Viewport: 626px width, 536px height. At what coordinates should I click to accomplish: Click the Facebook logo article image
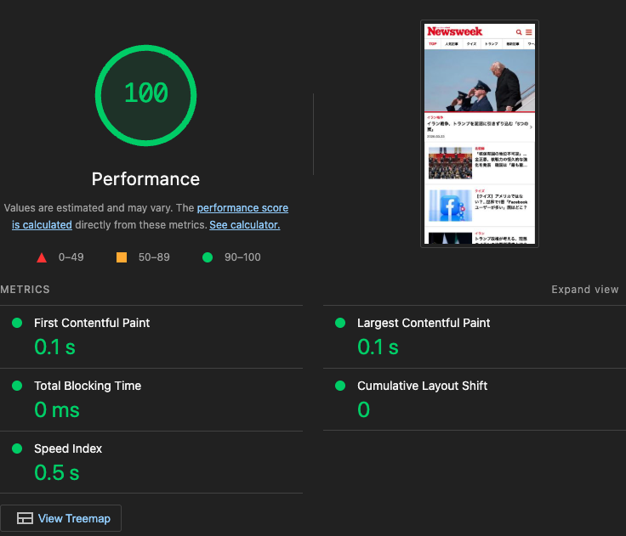click(450, 206)
